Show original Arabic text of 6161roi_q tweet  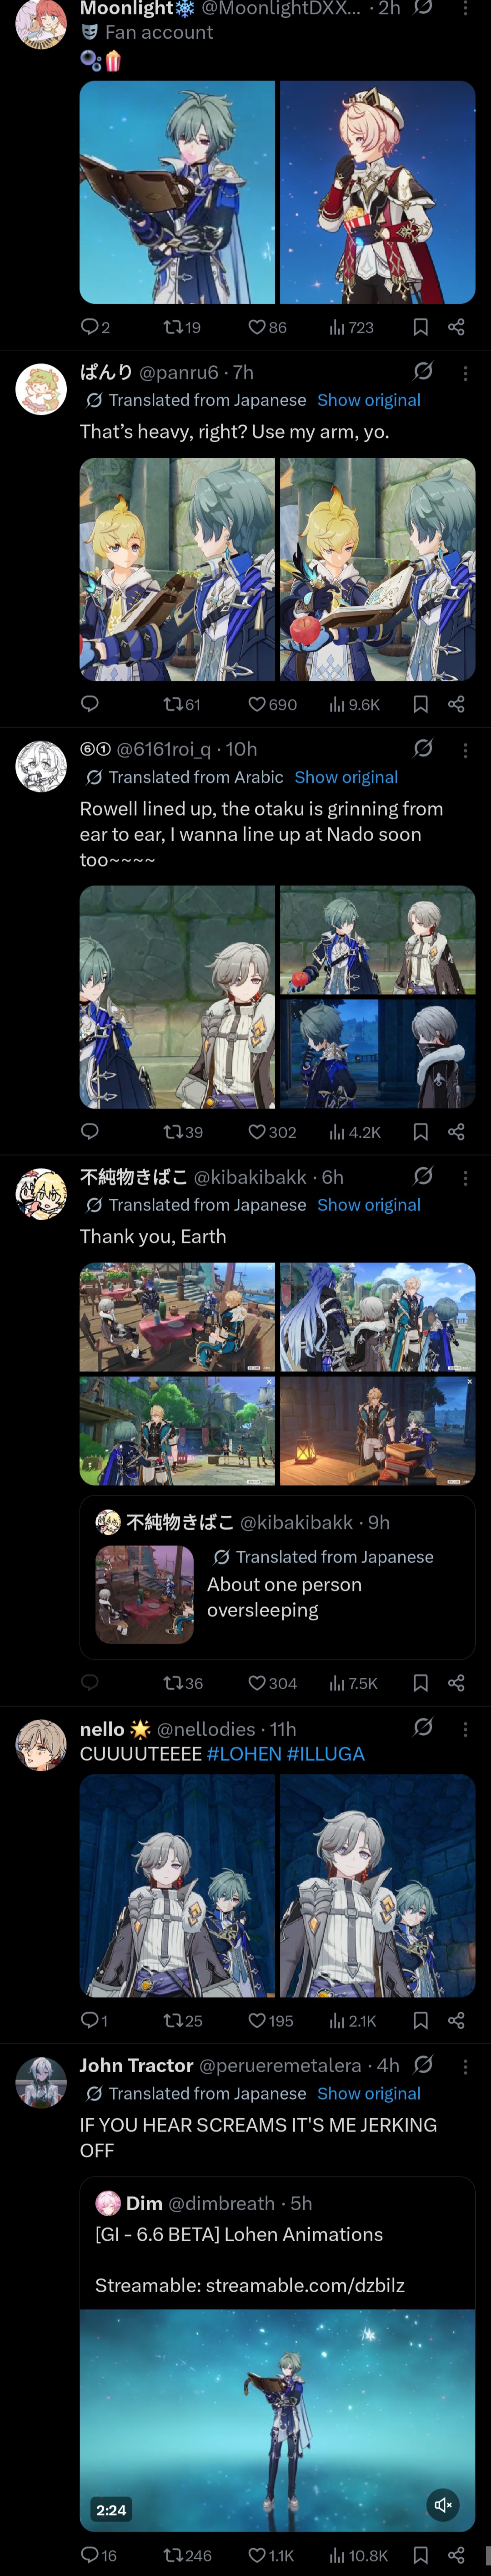(346, 777)
